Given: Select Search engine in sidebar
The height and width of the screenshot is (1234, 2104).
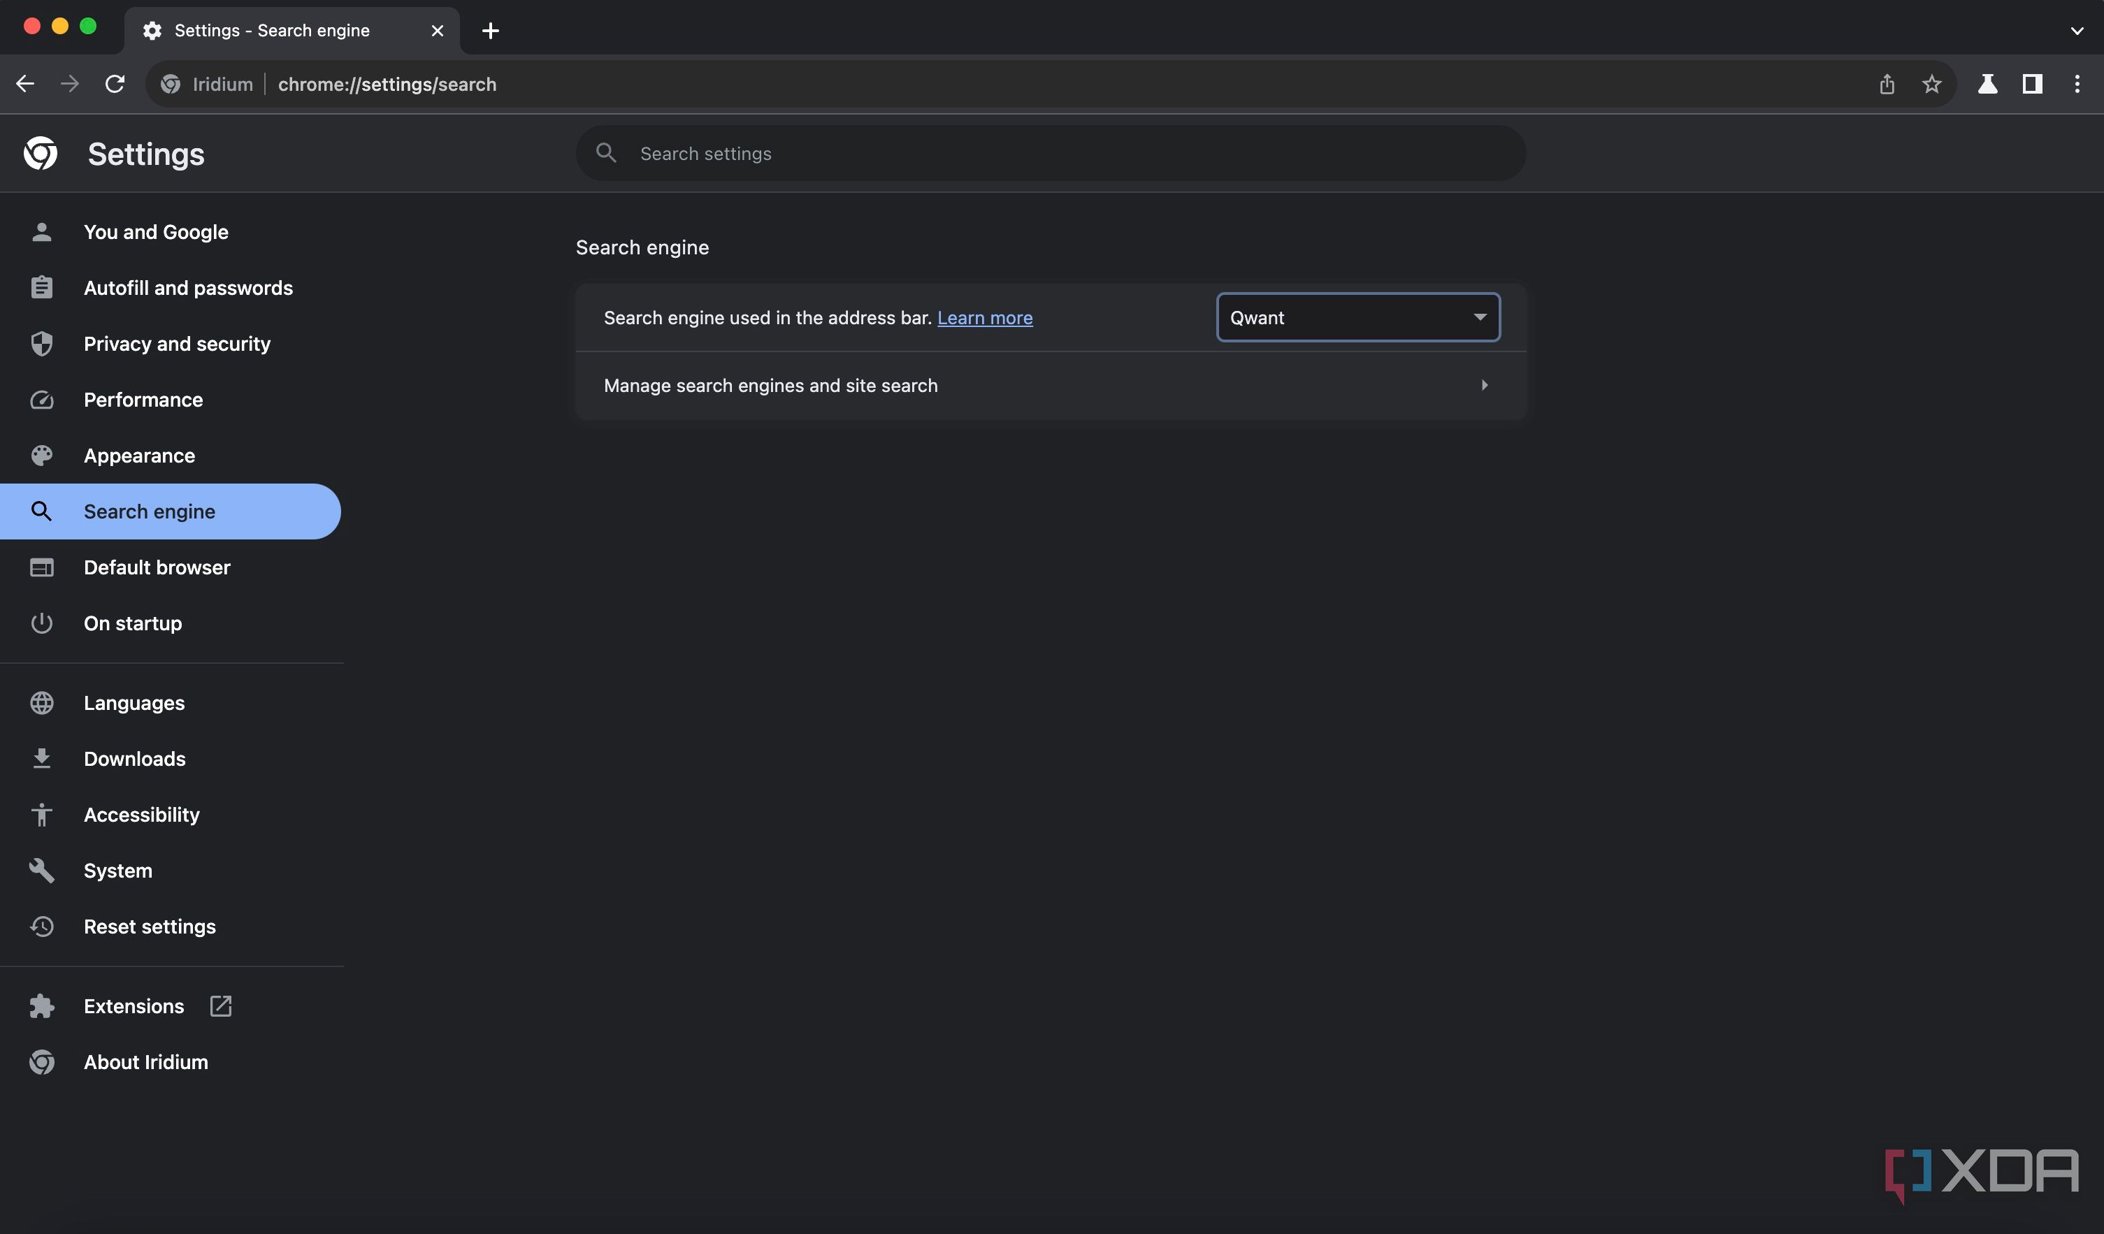Looking at the screenshot, I should point(171,511).
